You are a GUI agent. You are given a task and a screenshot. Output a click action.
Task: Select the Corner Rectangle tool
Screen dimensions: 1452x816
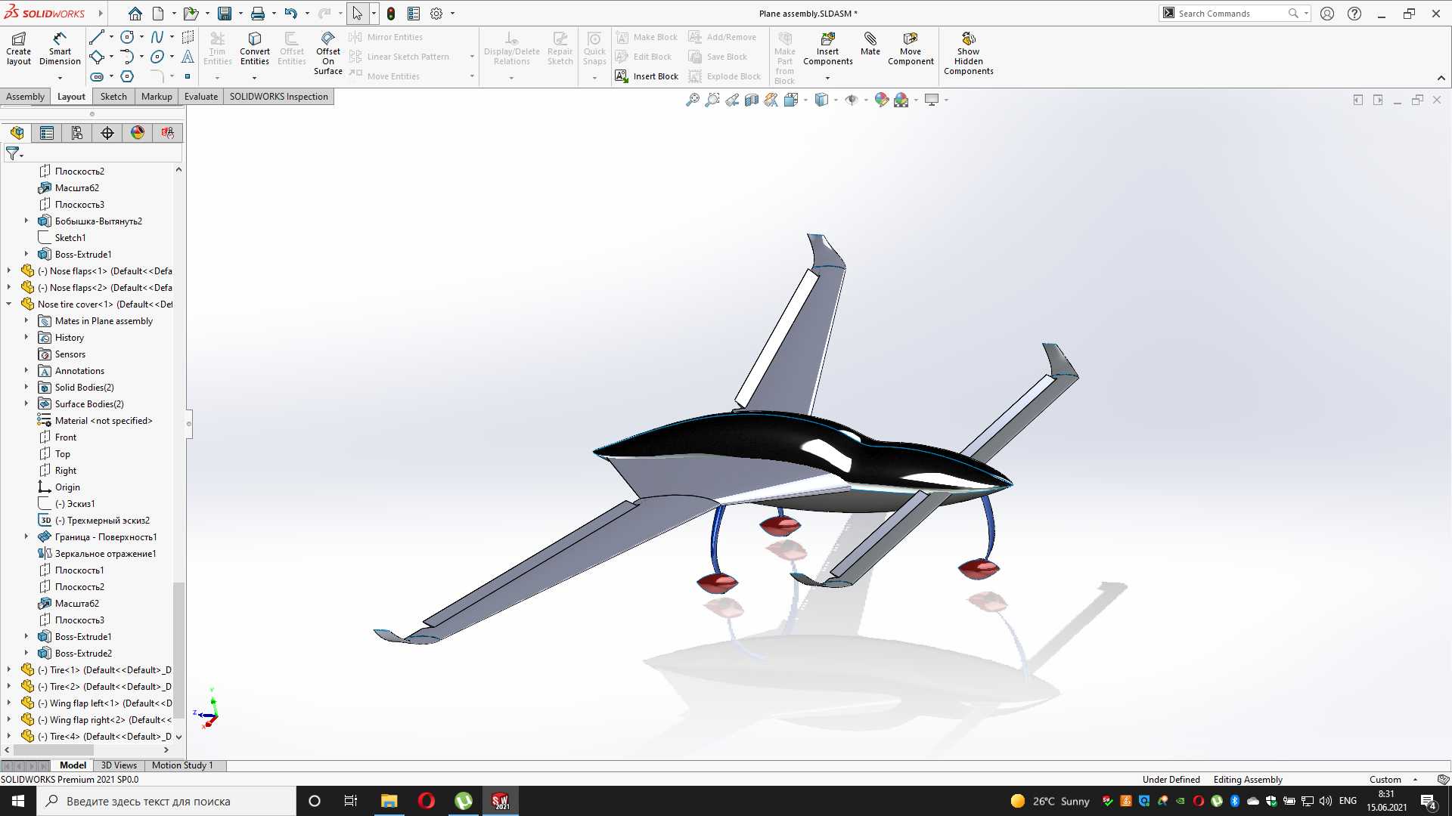pos(97,57)
